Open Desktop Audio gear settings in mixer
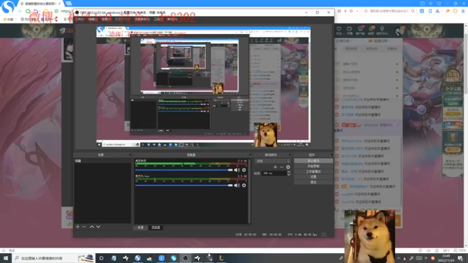Viewport: 468px width, 263px height. [244, 170]
